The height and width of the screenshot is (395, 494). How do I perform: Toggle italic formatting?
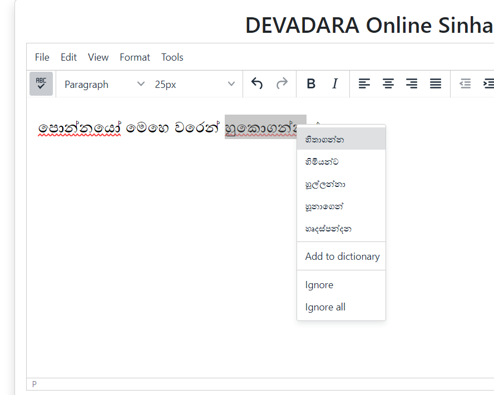tap(335, 84)
